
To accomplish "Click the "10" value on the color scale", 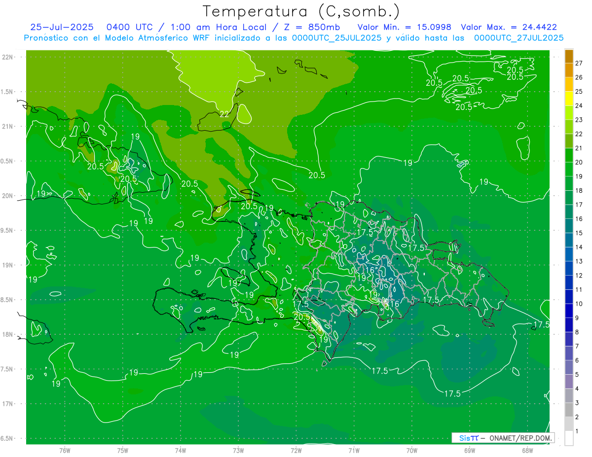I will pyautogui.click(x=579, y=304).
